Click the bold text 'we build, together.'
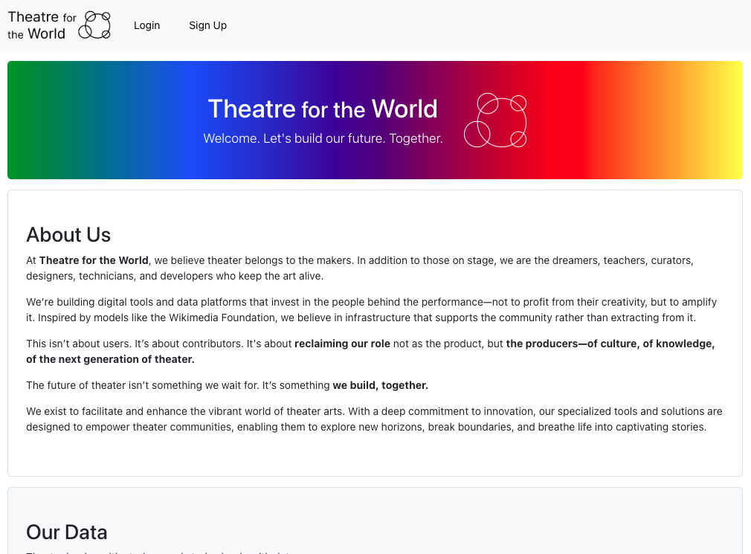 click(x=380, y=385)
